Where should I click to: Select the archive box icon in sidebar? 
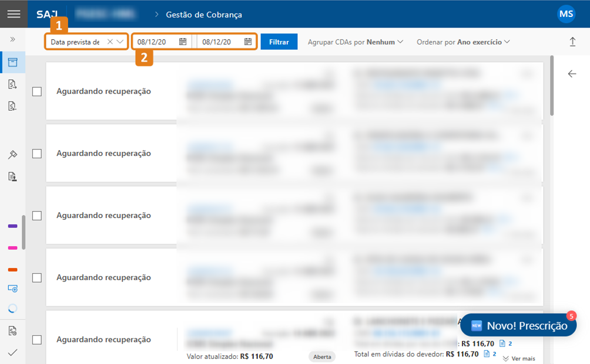pos(12,62)
